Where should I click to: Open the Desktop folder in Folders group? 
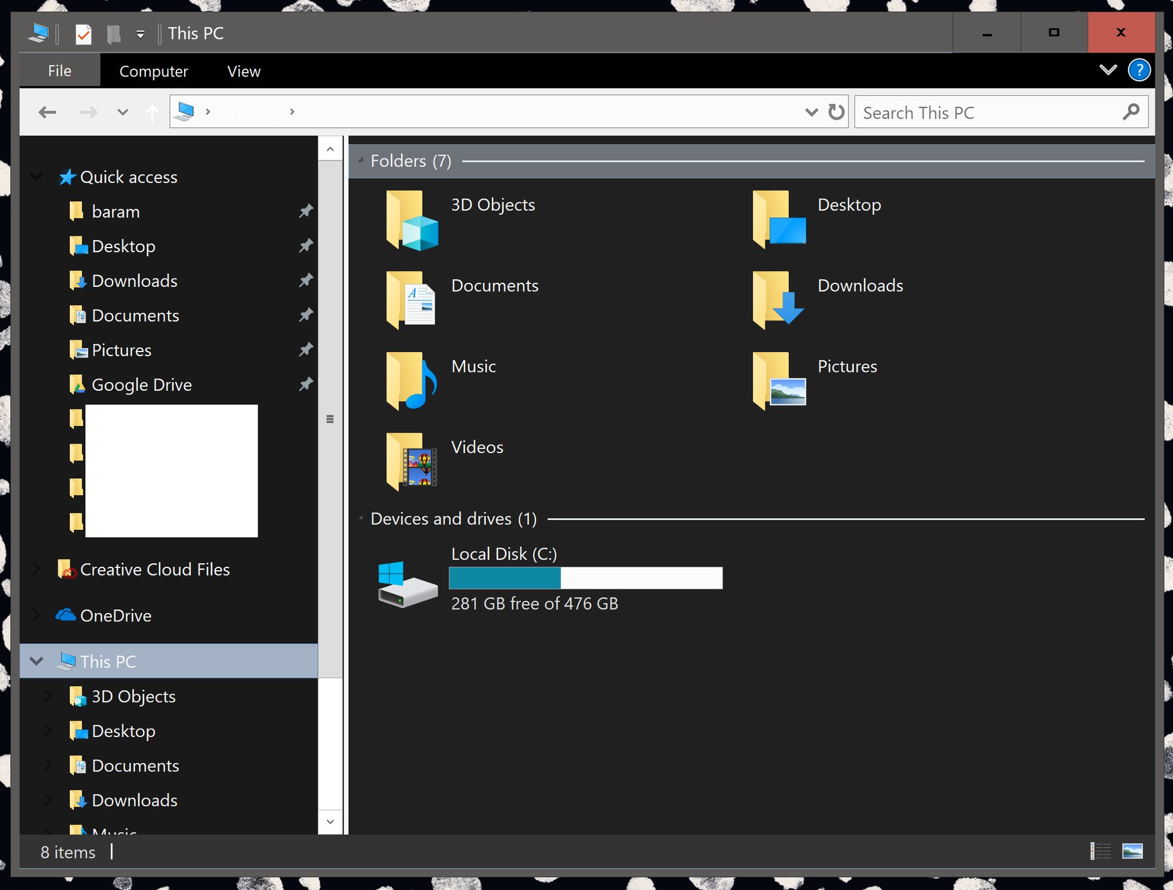[779, 220]
